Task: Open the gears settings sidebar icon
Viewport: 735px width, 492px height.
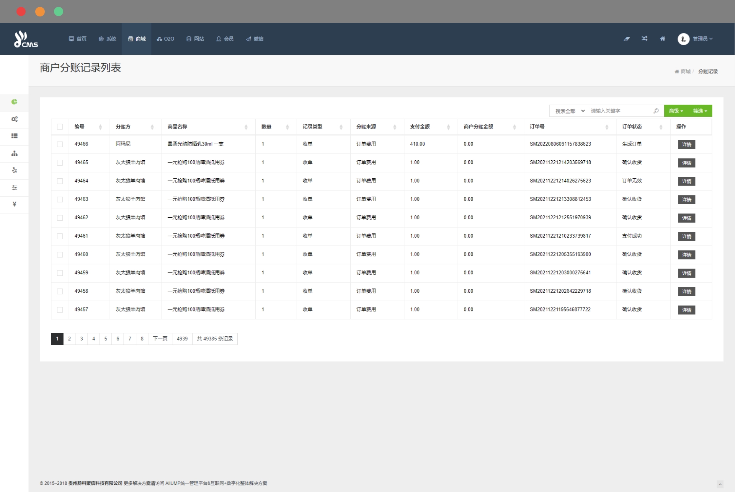Action: click(14, 119)
